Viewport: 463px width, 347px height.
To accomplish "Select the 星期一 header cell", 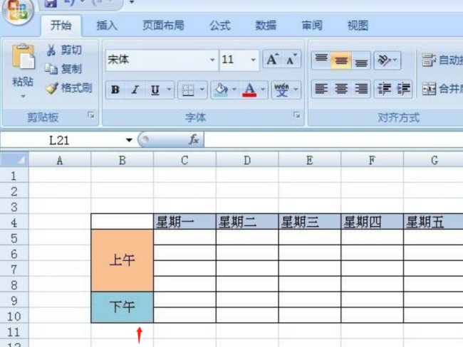I will [x=185, y=222].
